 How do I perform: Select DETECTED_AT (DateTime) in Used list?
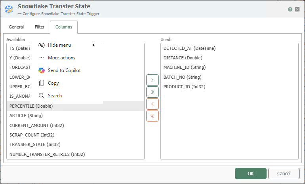tap(229, 48)
